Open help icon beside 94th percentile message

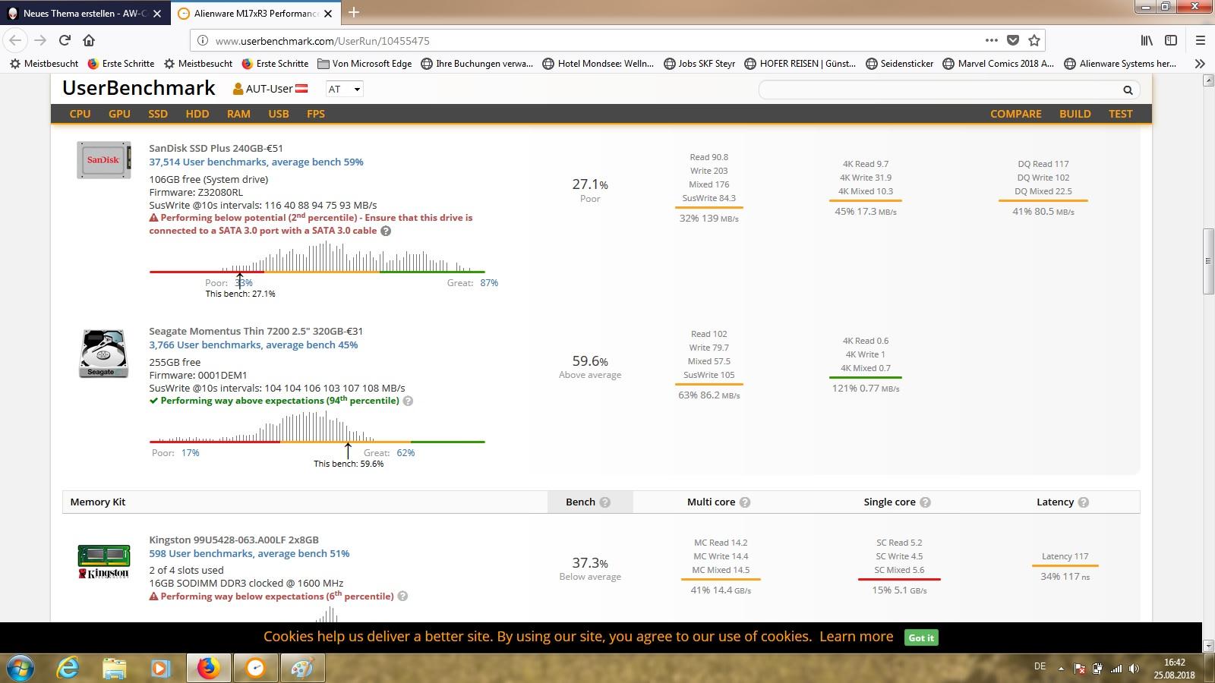click(408, 401)
